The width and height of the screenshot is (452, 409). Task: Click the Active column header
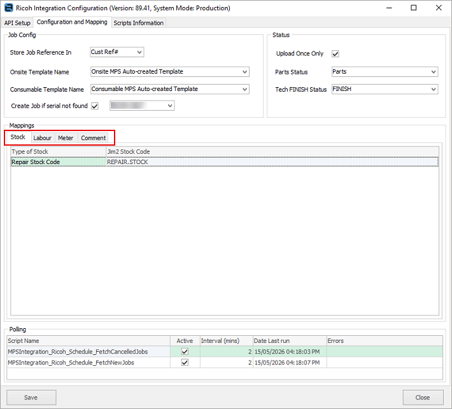185,341
